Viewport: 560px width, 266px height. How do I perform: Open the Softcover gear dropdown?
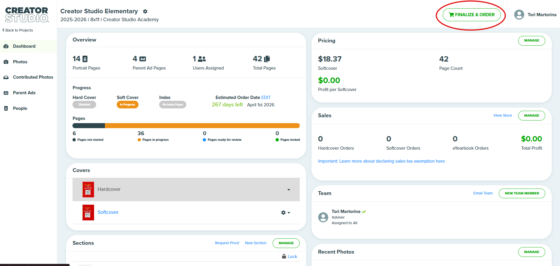pos(286,213)
